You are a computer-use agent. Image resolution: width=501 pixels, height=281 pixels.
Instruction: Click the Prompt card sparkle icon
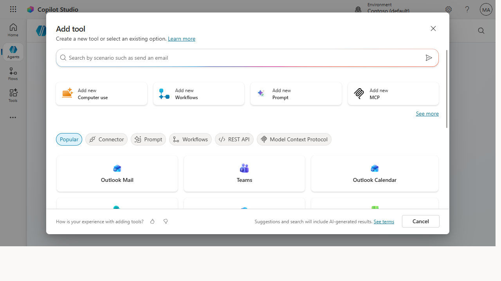[x=261, y=93]
